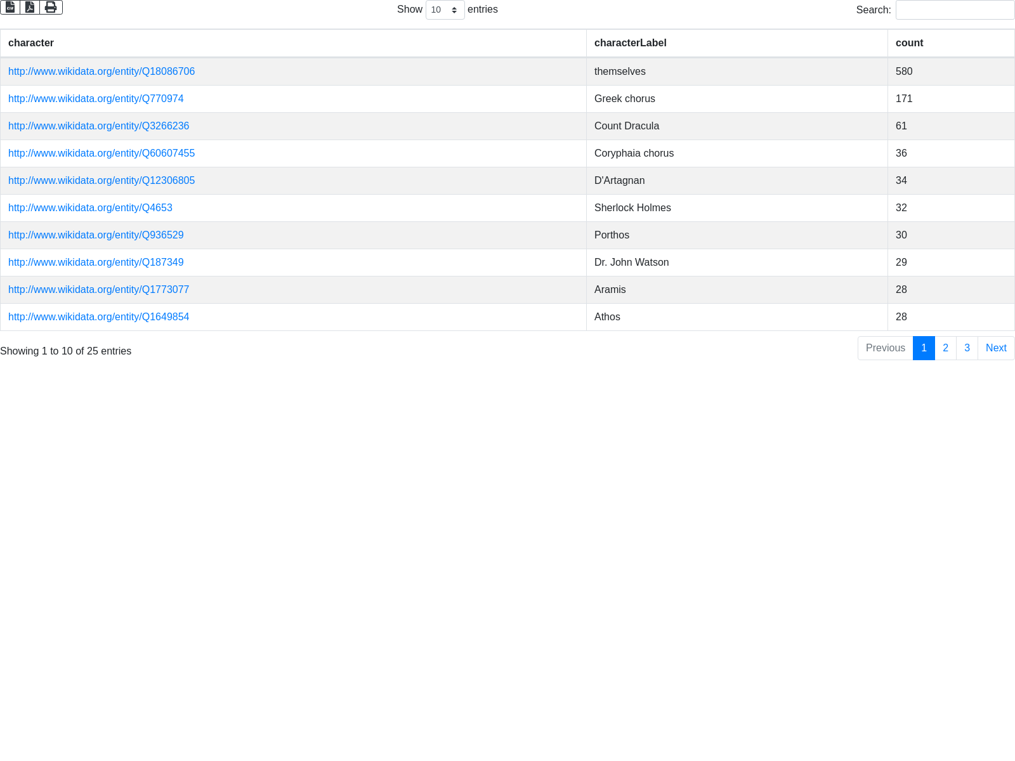
Task: Export table as PDF document
Action: click(x=30, y=7)
